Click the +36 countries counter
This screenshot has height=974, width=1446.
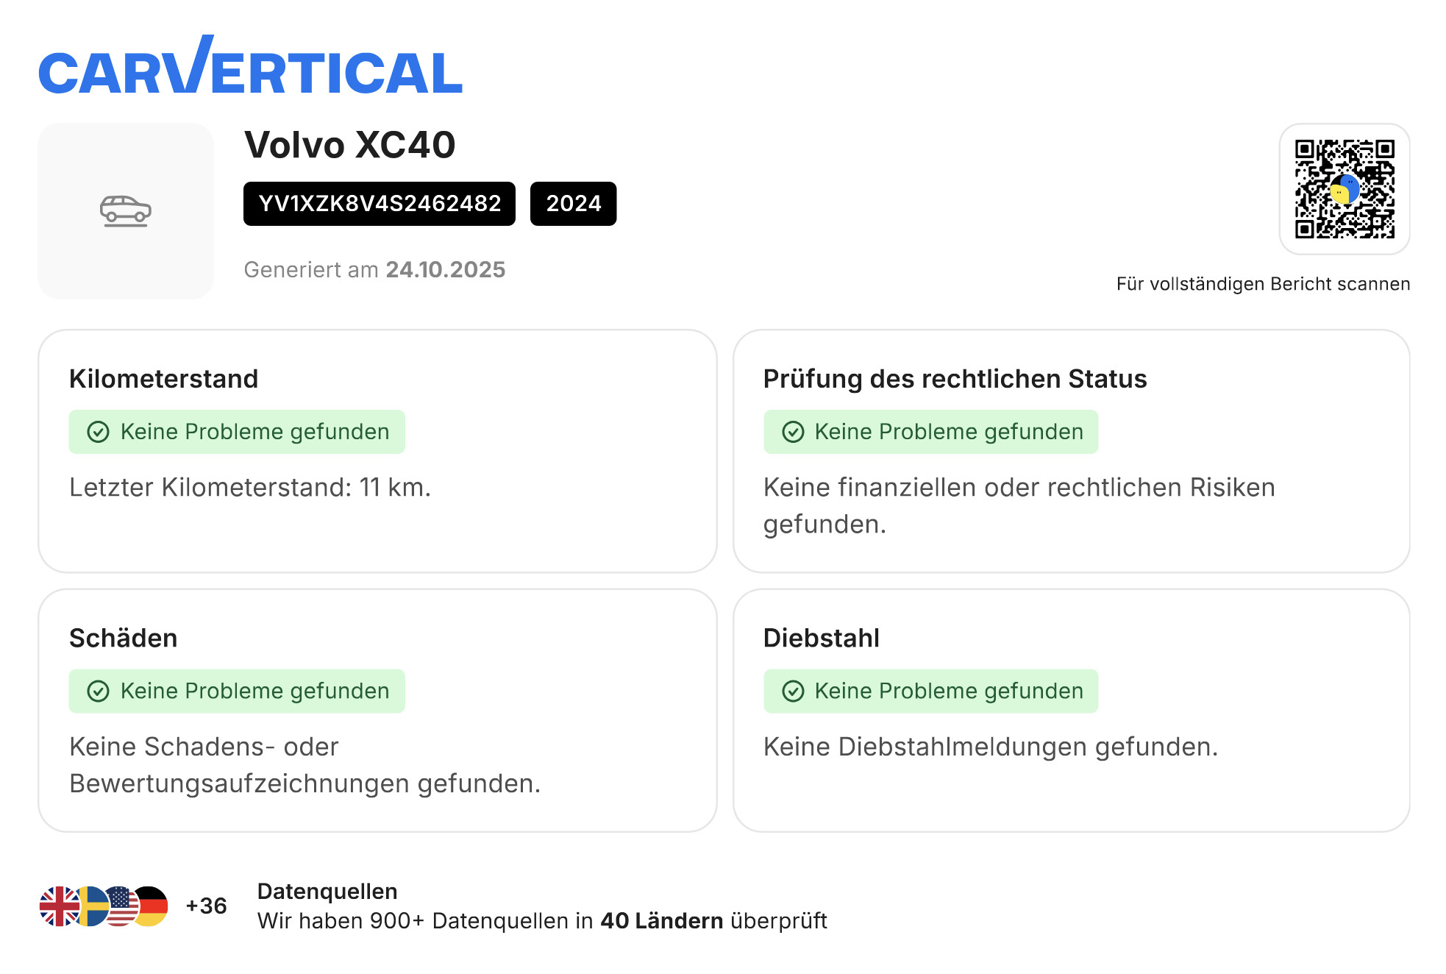(x=206, y=906)
